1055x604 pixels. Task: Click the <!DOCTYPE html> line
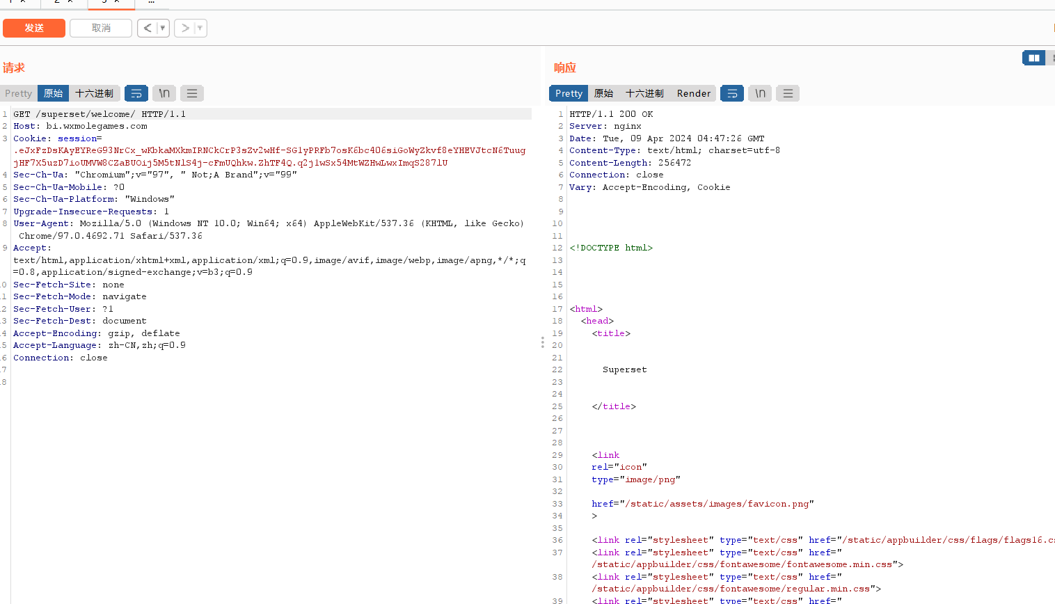[611, 248]
